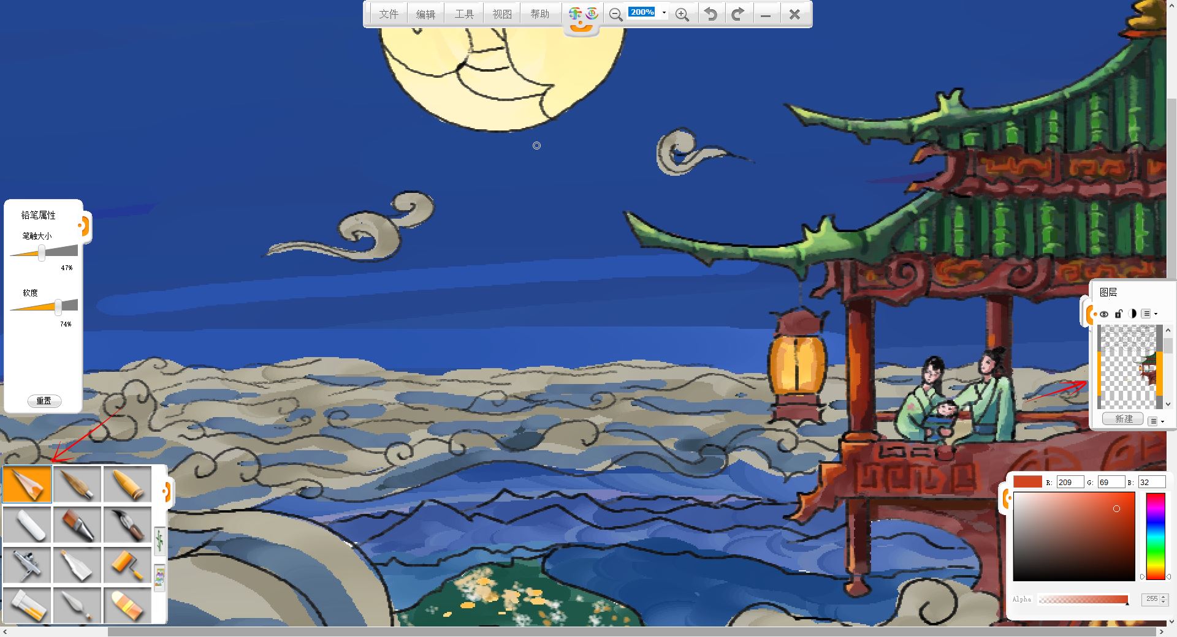Click the zoom out magnifier icon
The width and height of the screenshot is (1177, 637).
(615, 14)
